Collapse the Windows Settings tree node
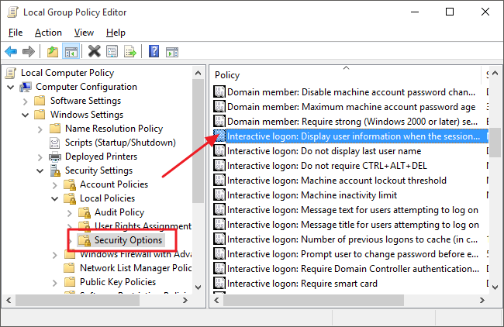 click(26, 115)
